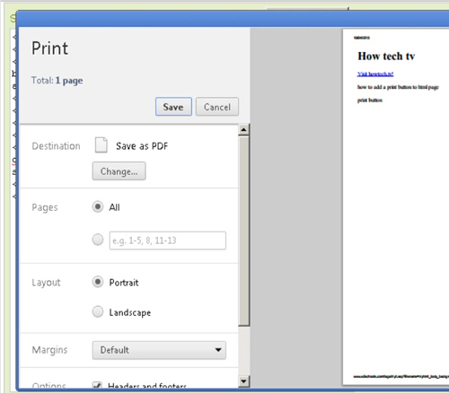Image resolution: width=449 pixels, height=393 pixels.
Task: Click the 'Save as PDF' destination text
Action: click(x=142, y=146)
